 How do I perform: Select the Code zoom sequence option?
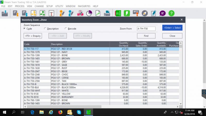(x=25, y=29)
